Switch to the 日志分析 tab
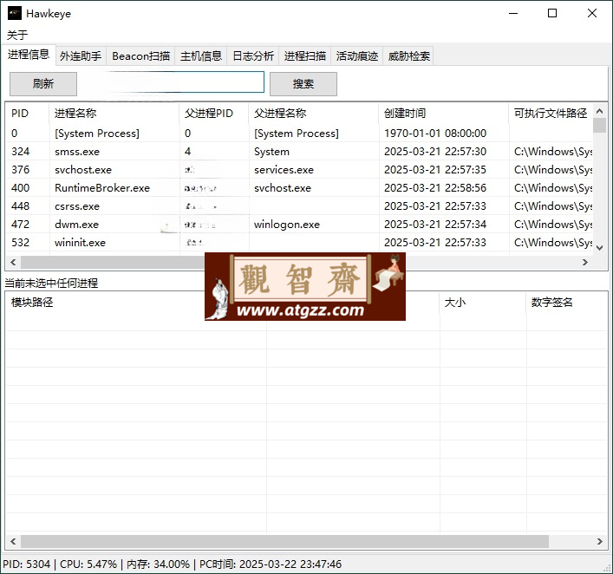Viewport: 613px width, 574px height. pos(253,55)
